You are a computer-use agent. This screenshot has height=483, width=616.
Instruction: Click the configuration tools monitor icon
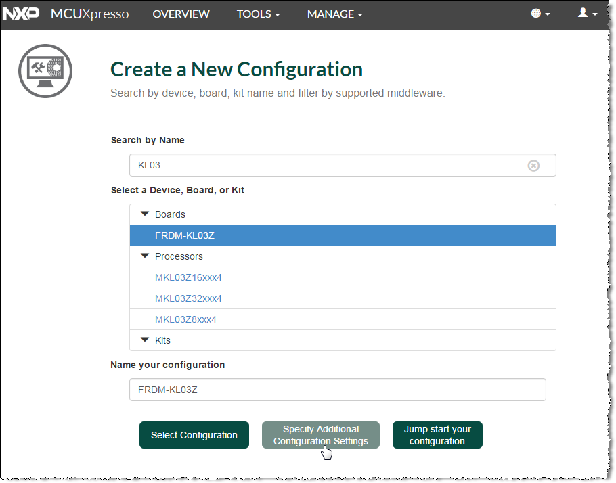[x=45, y=71]
